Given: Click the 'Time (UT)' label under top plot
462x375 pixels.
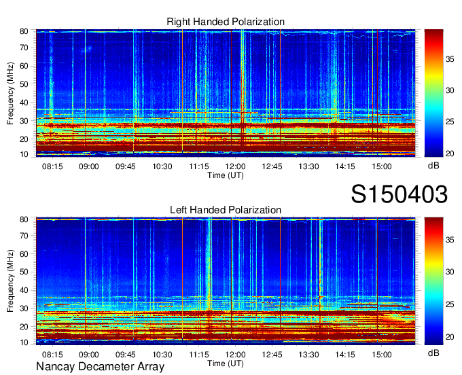Looking at the screenshot, I should click(x=226, y=175).
